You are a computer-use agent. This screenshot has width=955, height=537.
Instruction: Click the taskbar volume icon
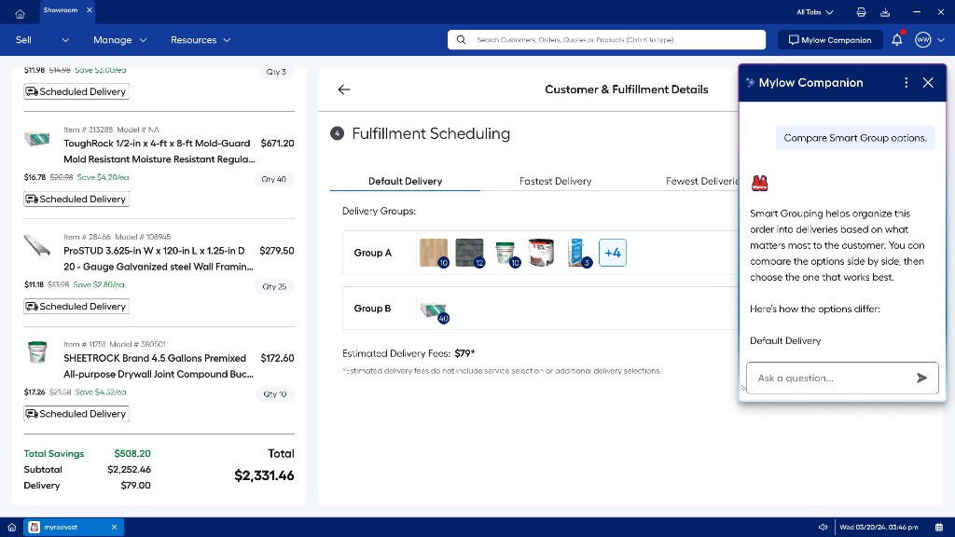coord(823,528)
